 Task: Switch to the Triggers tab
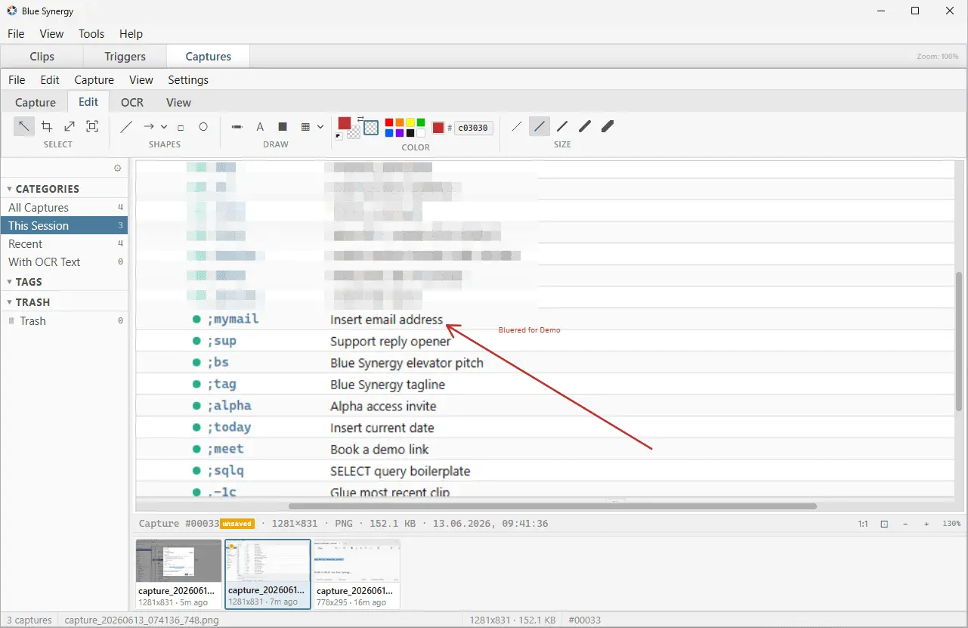coord(125,57)
